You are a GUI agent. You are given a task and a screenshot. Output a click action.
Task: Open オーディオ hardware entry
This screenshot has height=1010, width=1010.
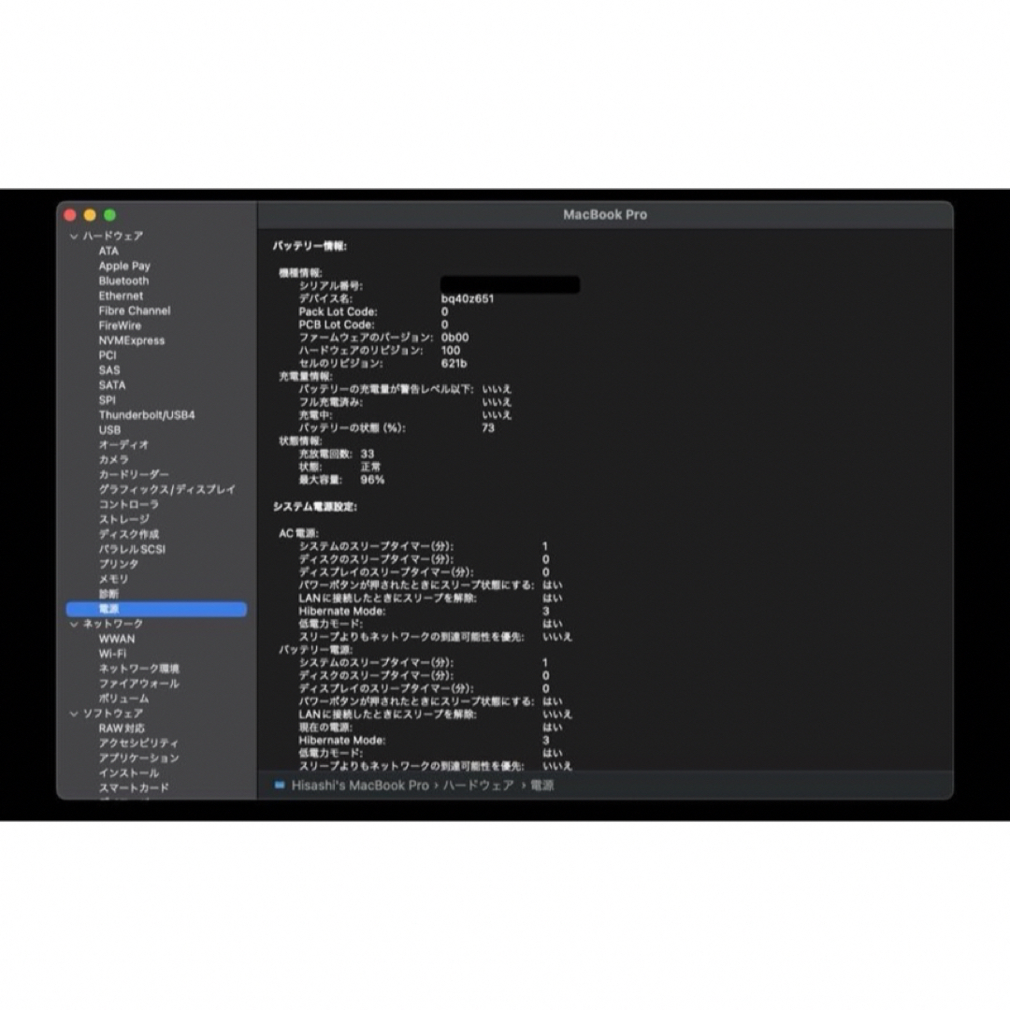[123, 444]
